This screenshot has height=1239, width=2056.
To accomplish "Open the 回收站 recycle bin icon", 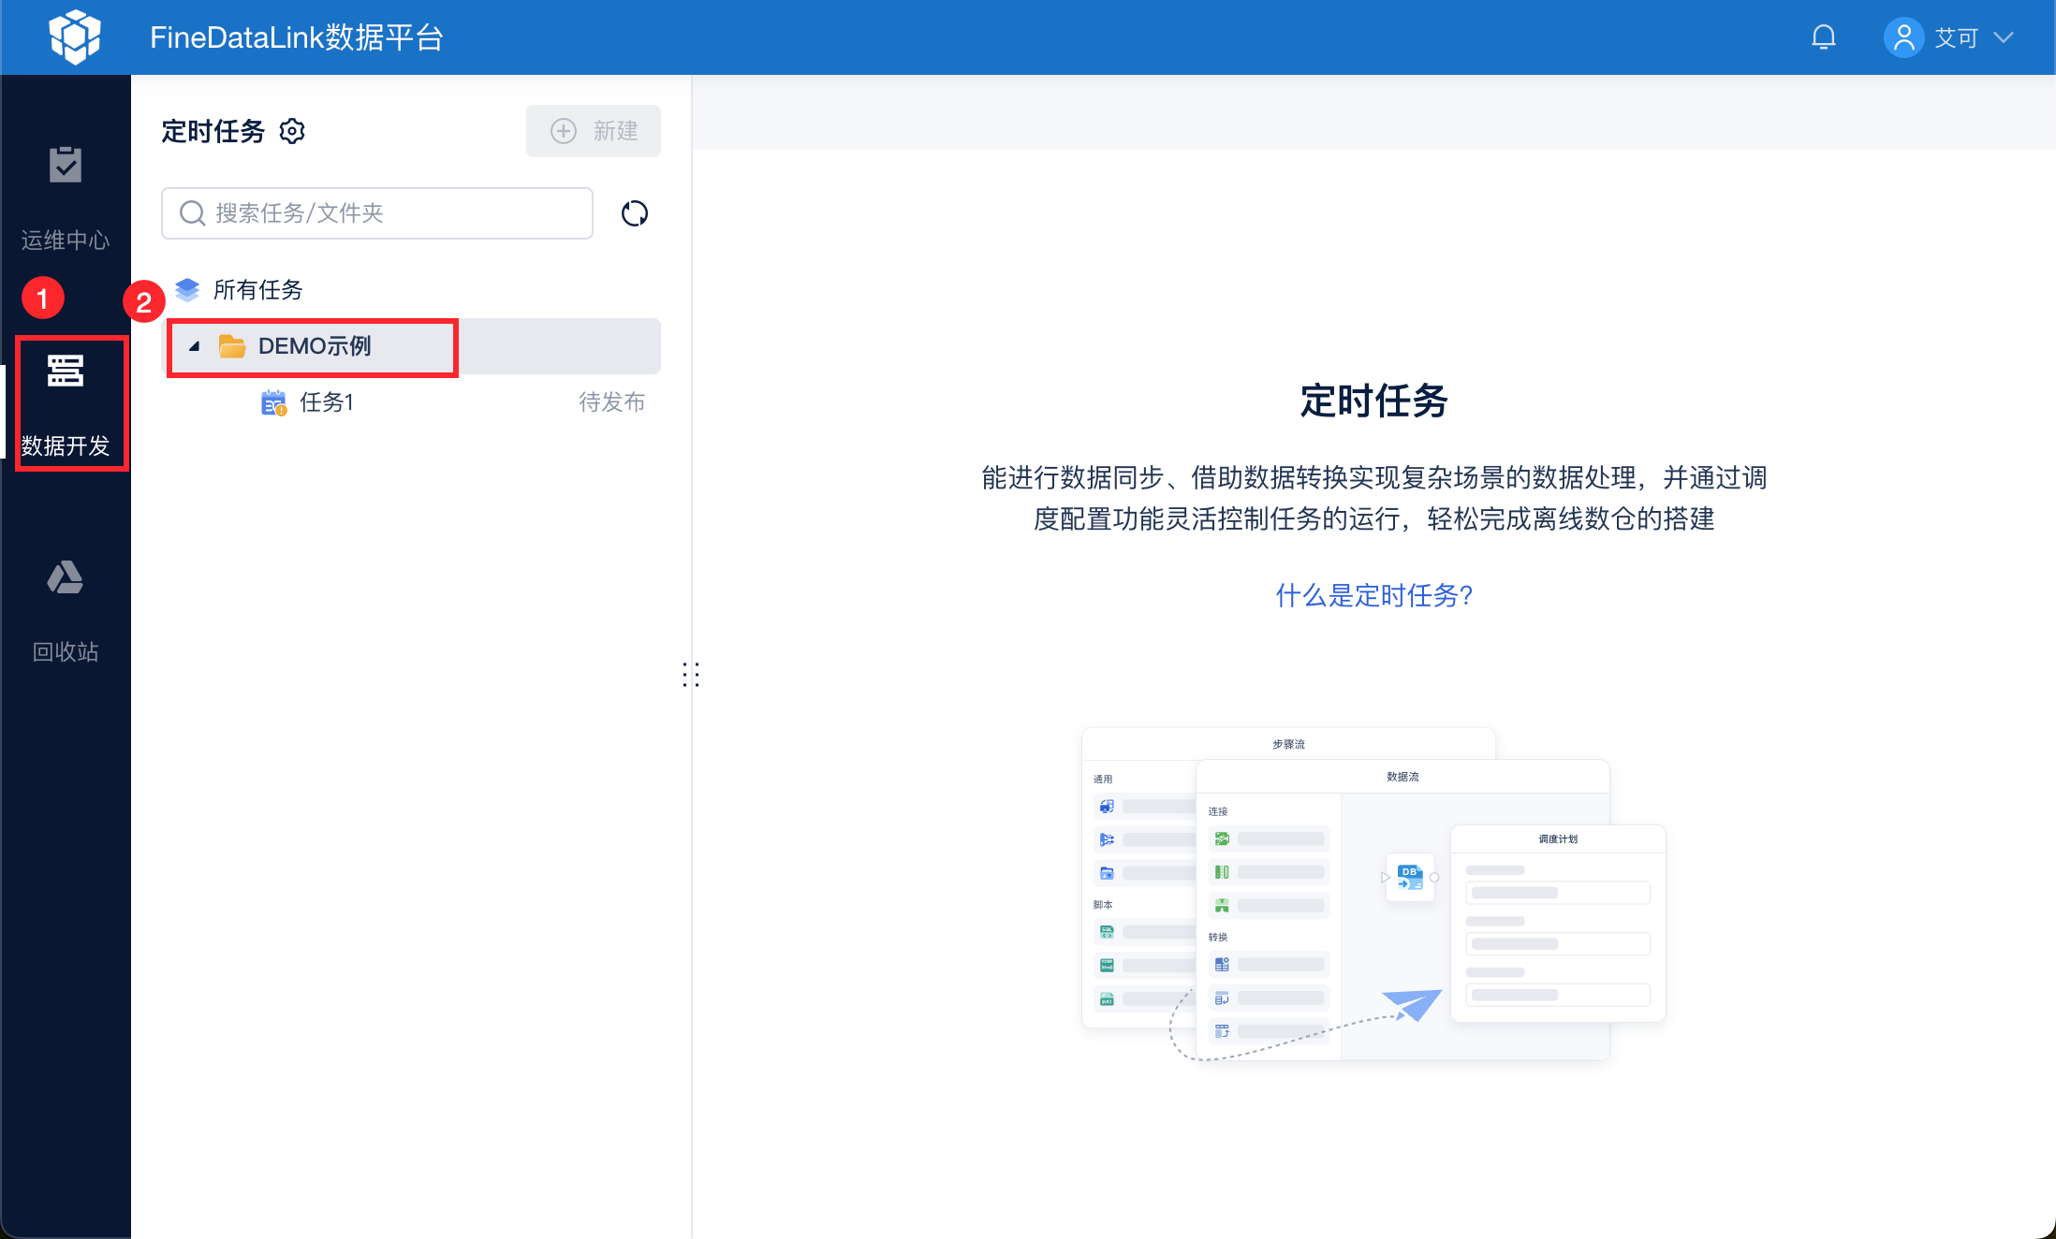I will coord(66,577).
